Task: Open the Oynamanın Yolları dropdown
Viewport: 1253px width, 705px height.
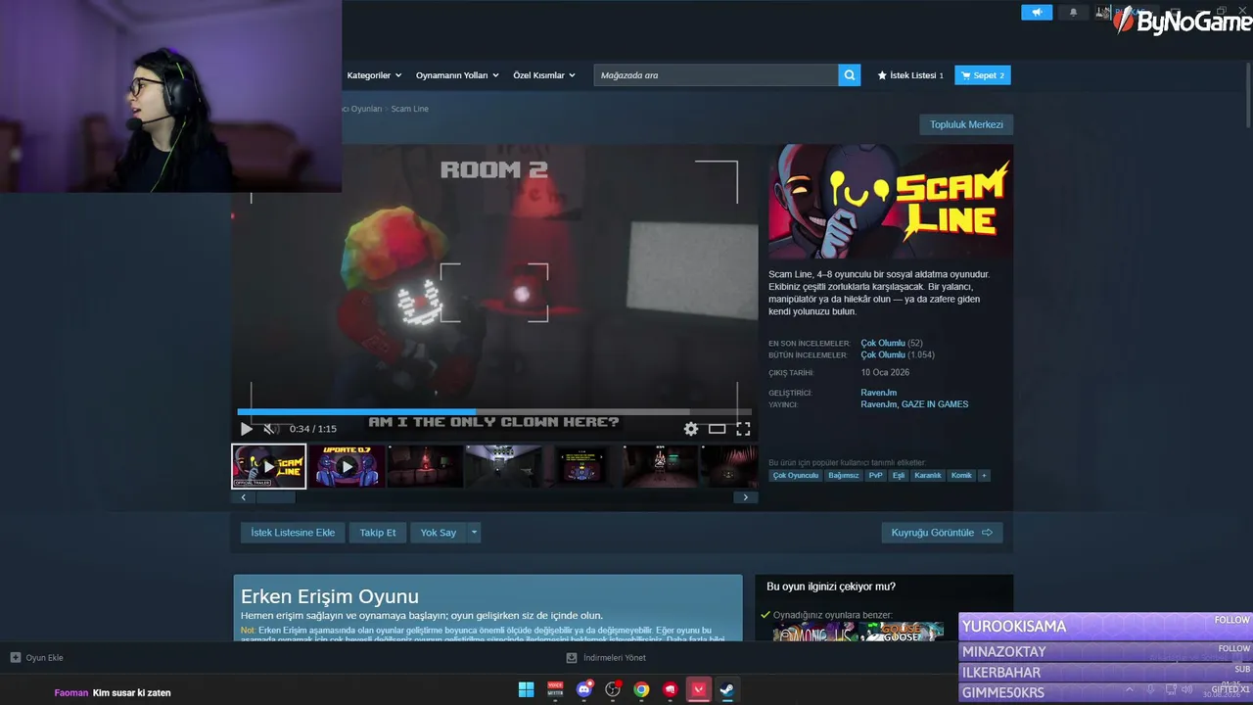Action: (457, 75)
